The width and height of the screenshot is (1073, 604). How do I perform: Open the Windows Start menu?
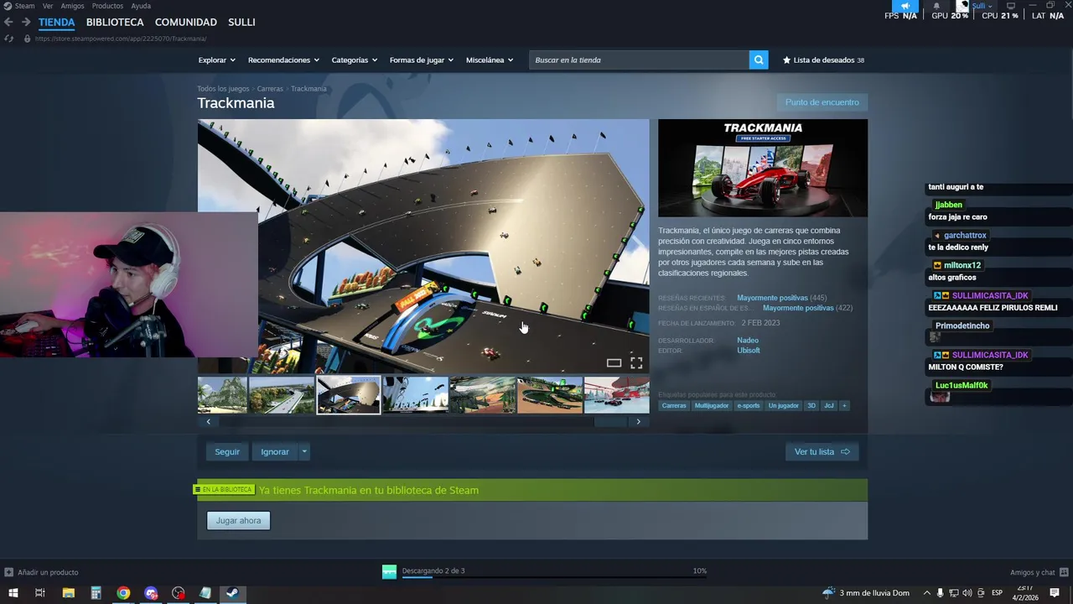13,593
